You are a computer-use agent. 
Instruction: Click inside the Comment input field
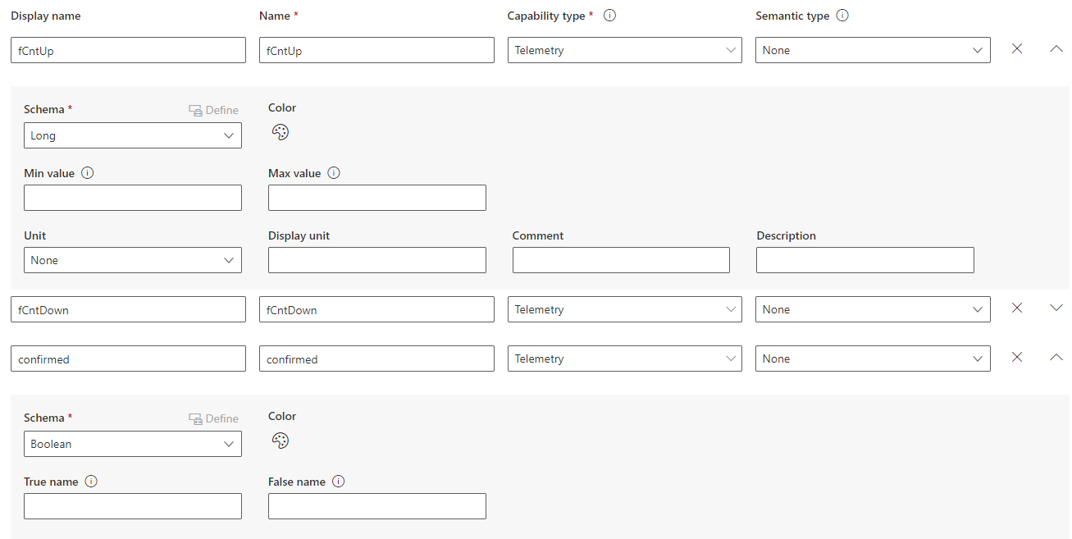(621, 259)
